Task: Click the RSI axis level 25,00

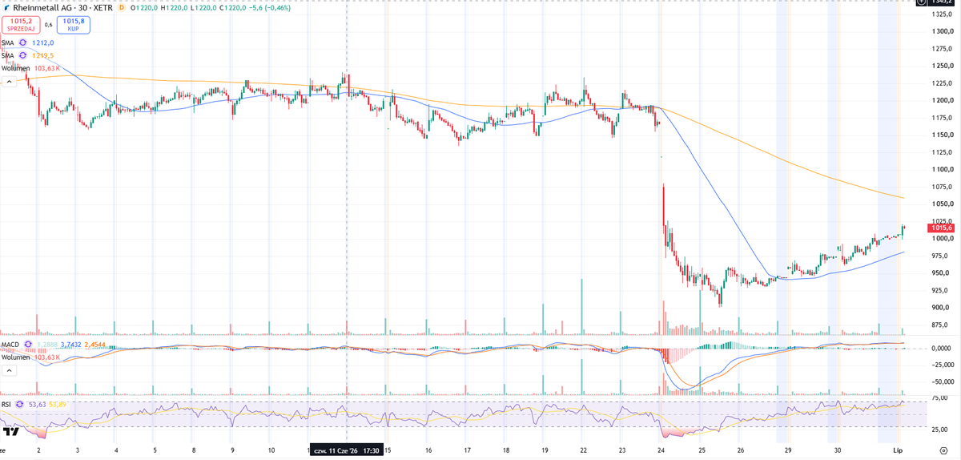Action: (941, 431)
